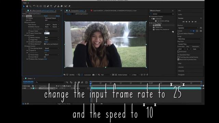
Task: Toggle loop playback icon in Preview
Action: coord(201,31)
